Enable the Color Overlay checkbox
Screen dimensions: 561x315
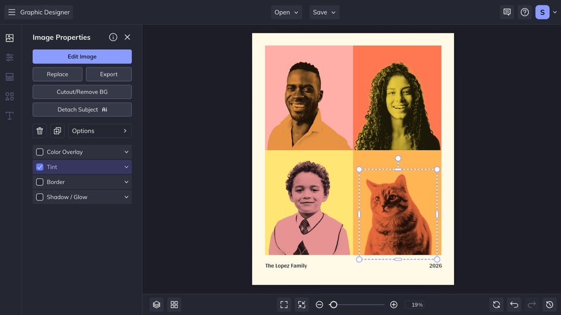pos(40,152)
